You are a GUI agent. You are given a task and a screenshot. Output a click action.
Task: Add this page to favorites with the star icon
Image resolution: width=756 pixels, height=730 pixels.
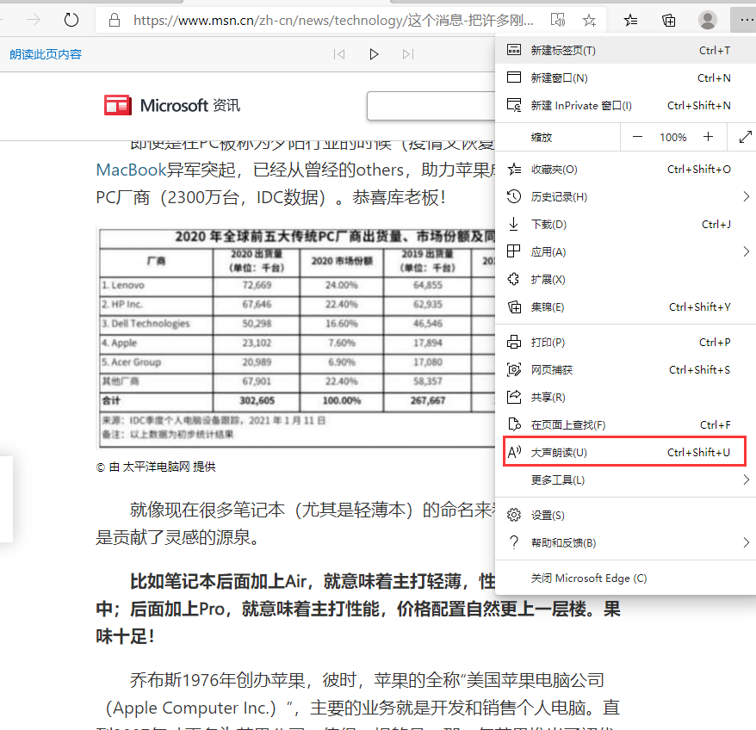(x=590, y=19)
